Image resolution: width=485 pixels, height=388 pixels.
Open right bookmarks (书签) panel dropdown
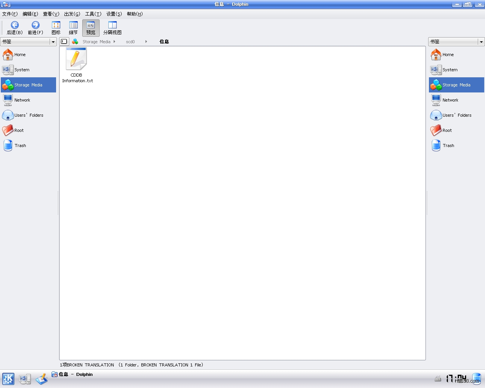click(x=481, y=42)
